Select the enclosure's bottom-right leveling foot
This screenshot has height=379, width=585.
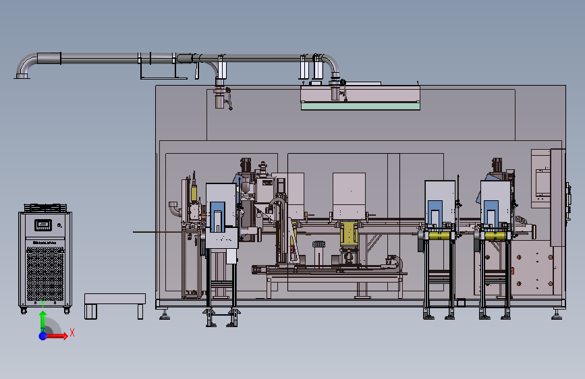click(557, 314)
